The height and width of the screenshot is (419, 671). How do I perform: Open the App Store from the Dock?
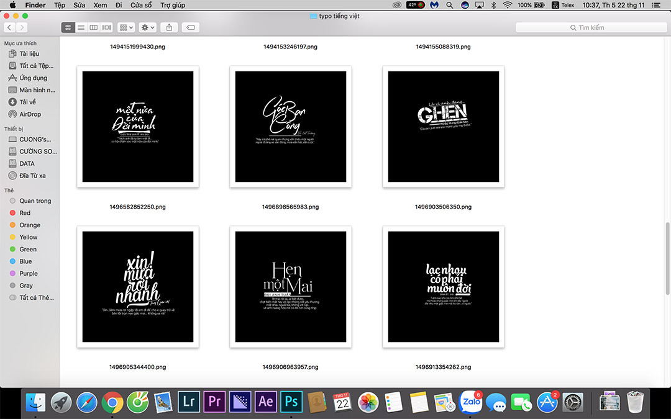(x=547, y=402)
